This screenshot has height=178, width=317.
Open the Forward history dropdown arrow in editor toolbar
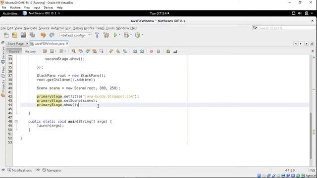tap(65, 51)
